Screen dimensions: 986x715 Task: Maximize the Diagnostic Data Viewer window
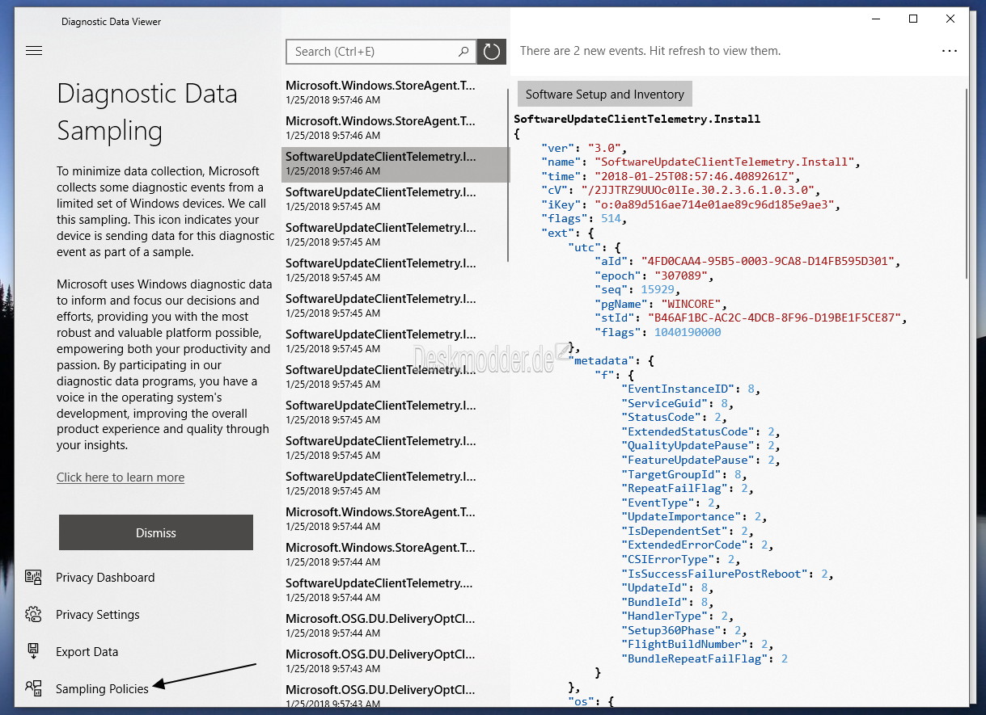click(912, 19)
